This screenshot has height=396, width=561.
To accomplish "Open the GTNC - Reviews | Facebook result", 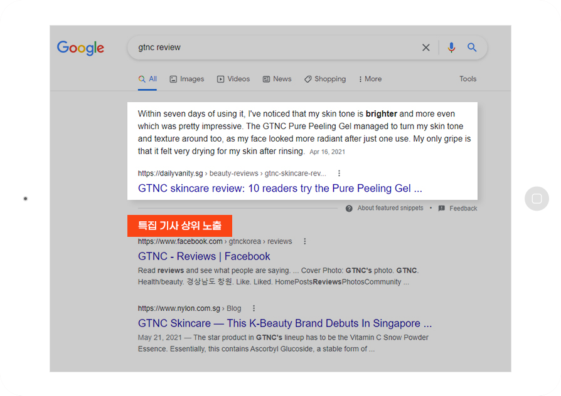I will tap(204, 256).
